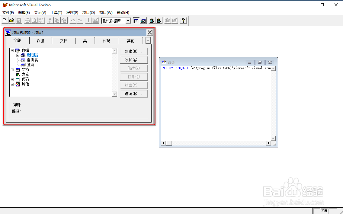Toggle the Command Window toolbar icon

tap(136, 21)
